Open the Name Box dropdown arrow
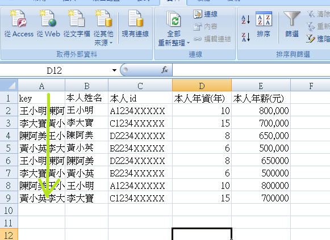The height and width of the screenshot is (240, 330). [x=114, y=70]
